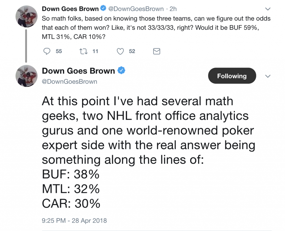Image resolution: width=285 pixels, height=231 pixels.
Task: Open @DownGoesBrown handle in first tweet
Action: tap(136, 9)
